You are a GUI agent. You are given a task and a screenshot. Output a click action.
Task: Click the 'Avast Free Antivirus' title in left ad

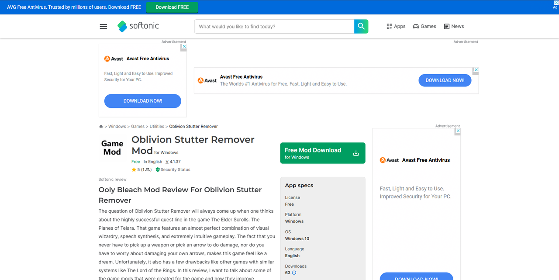148,59
